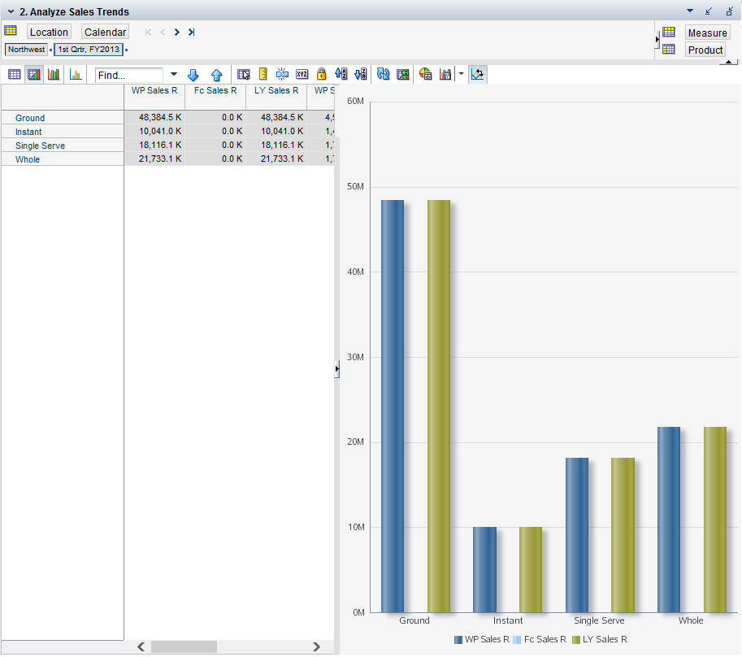Toggle the grid/chart splitter arrow
The width and height of the screenshot is (742, 657).
[x=337, y=368]
